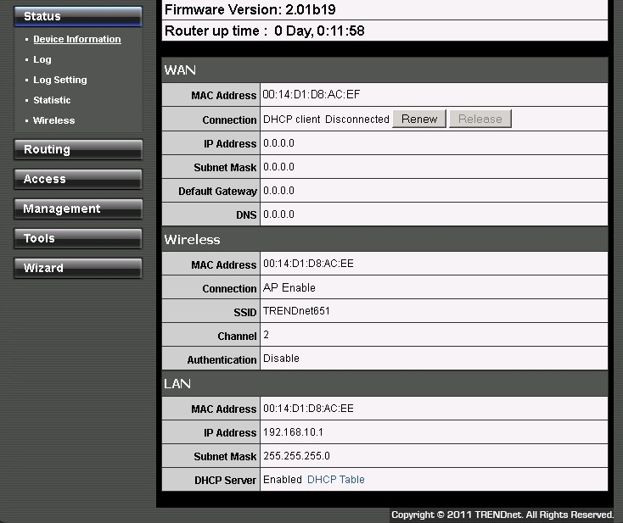Click the LAN IP address 192.168.10.1

pos(293,432)
